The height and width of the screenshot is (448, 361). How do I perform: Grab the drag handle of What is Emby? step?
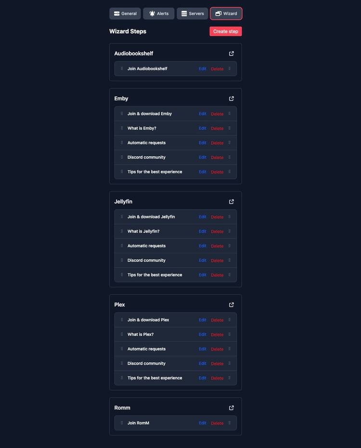122,128
